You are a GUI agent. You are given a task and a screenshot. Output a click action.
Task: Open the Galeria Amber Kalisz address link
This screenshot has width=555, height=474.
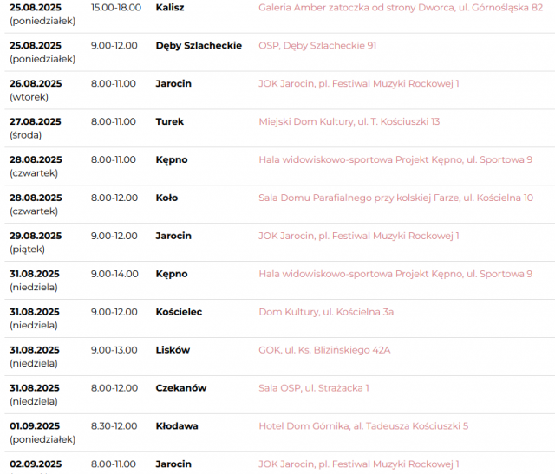click(x=401, y=8)
